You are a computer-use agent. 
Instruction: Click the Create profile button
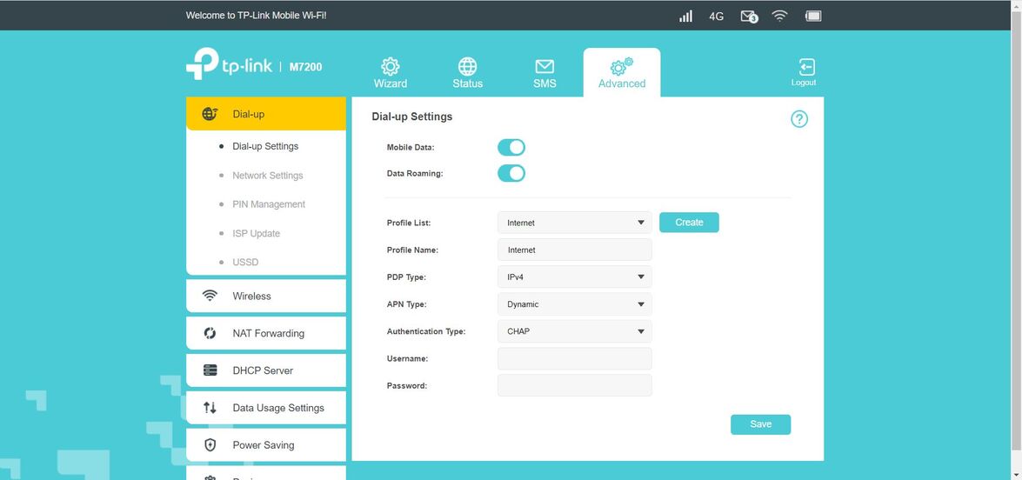(x=689, y=223)
